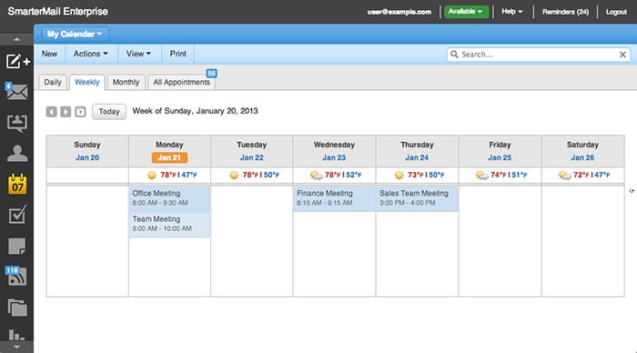Open the Reports bar chart icon in sidebar
The height and width of the screenshot is (353, 637).
16,335
